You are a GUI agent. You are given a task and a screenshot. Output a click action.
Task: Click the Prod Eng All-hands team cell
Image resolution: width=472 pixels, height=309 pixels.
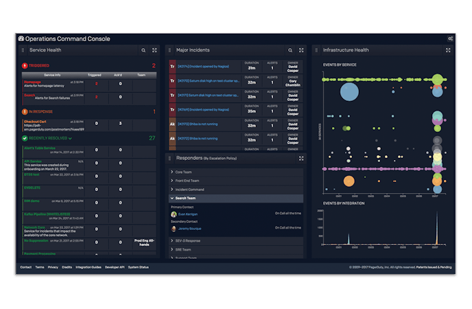[144, 243]
